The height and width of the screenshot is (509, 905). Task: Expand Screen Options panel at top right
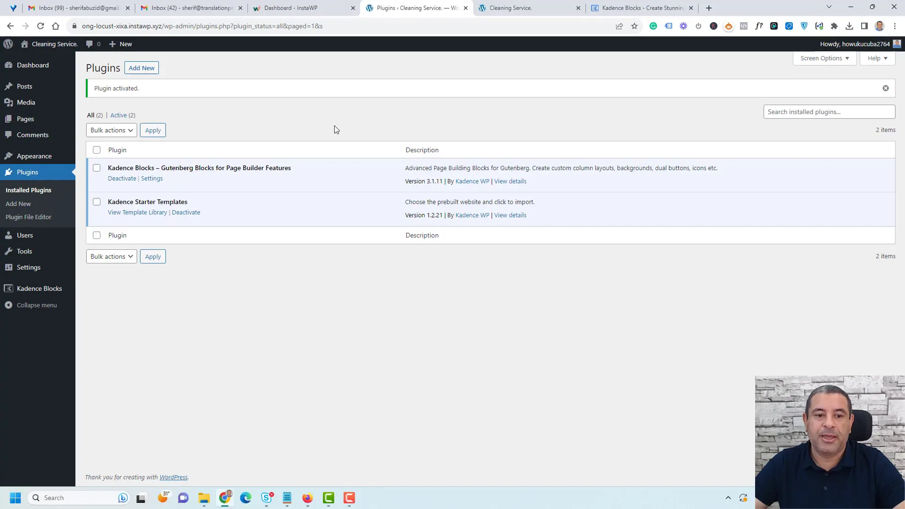click(x=824, y=58)
